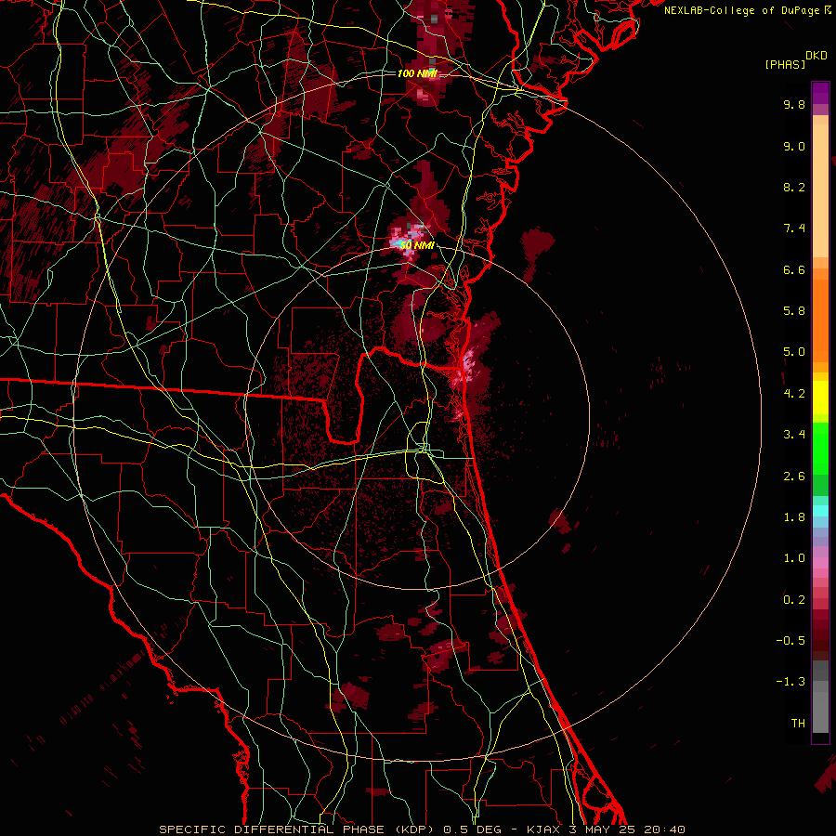The image size is (836, 836).
Task: Click the 50 NMI range ring label
Action: pyautogui.click(x=417, y=245)
